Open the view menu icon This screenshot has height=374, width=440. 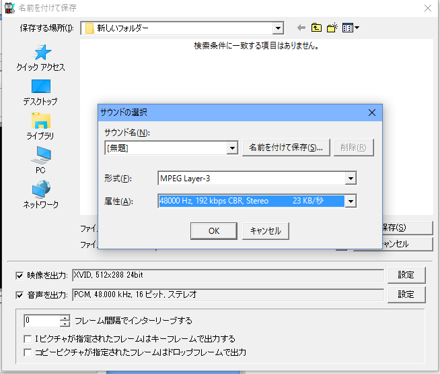[351, 28]
